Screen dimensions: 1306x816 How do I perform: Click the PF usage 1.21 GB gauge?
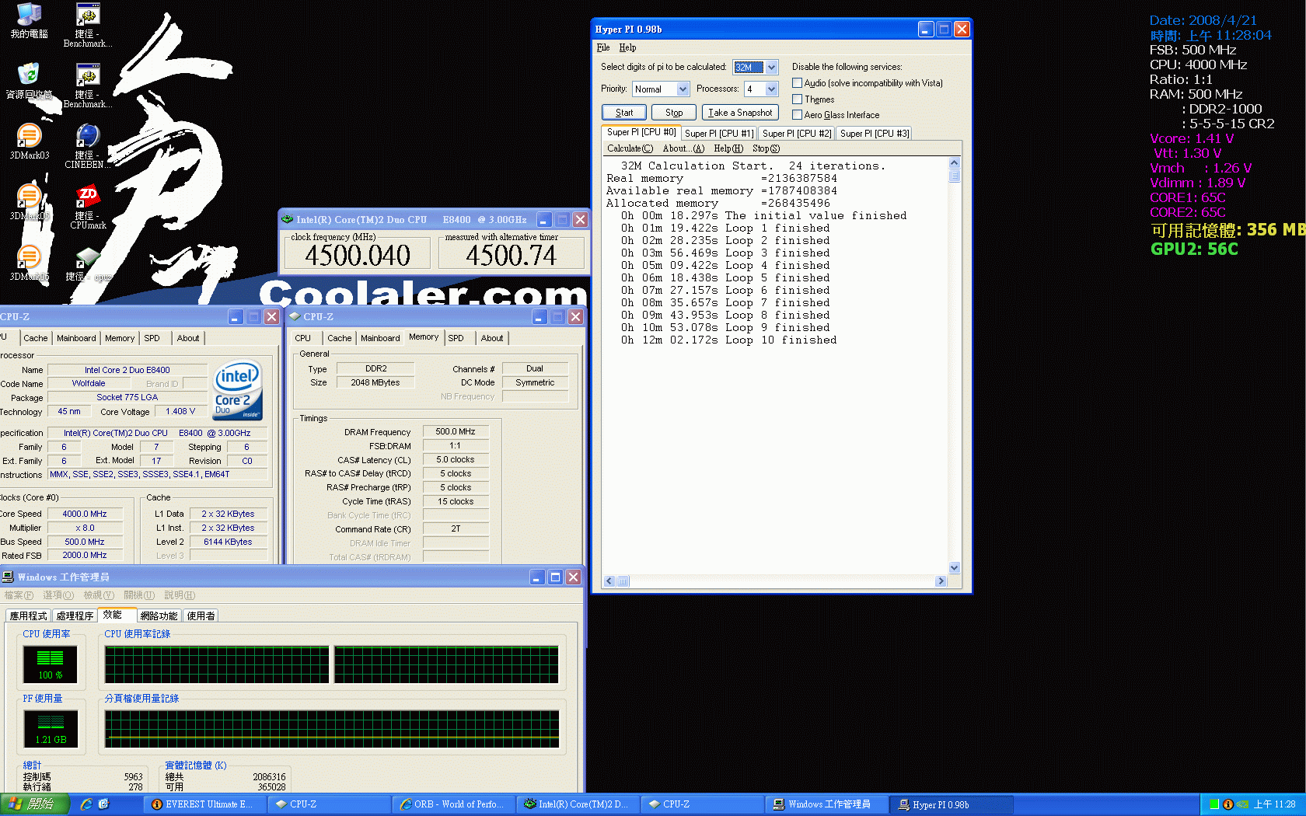51,730
